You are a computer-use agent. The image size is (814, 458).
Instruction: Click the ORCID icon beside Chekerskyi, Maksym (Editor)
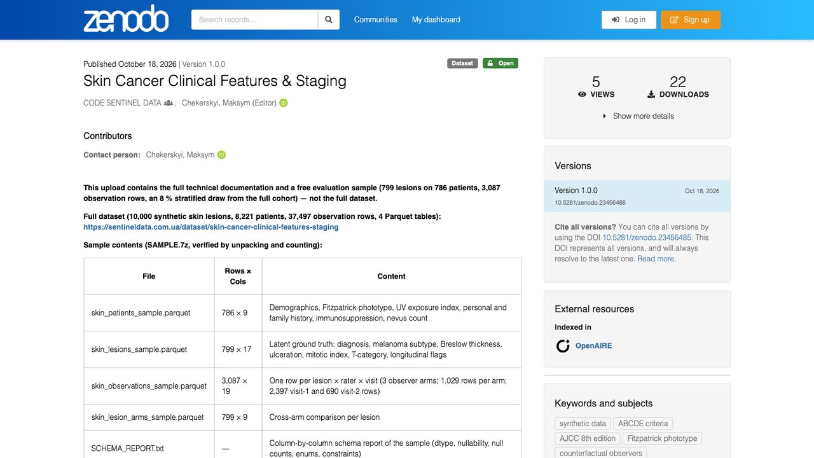coord(284,102)
